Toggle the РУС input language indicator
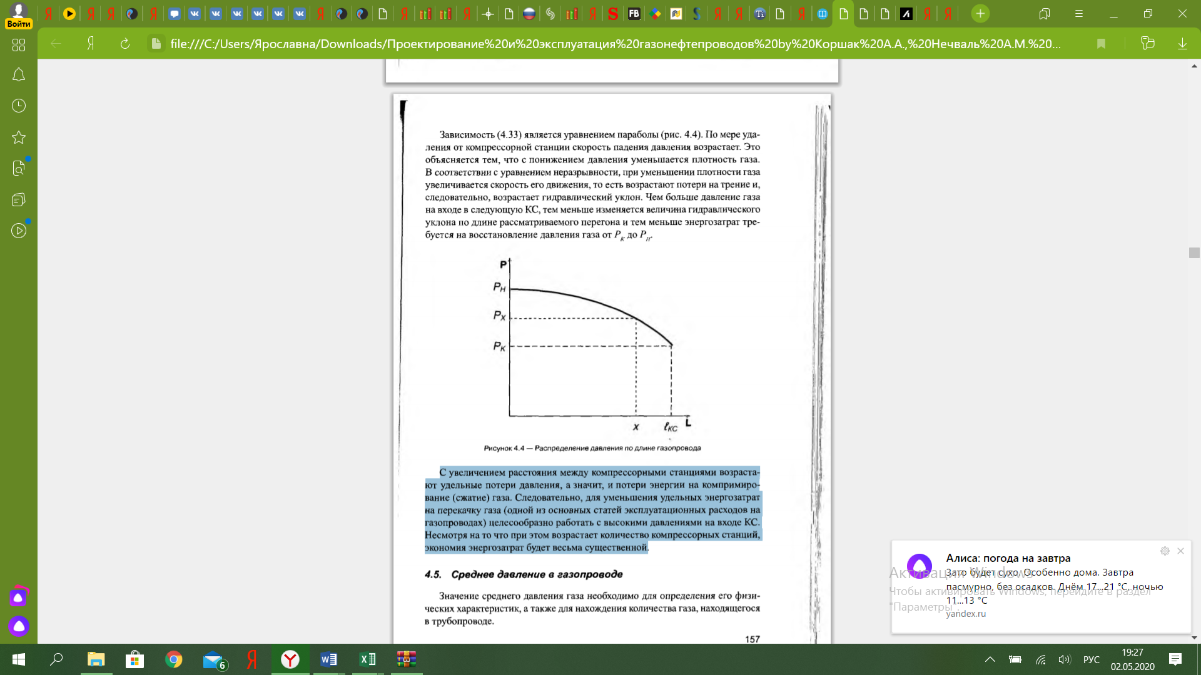Screen dimensions: 1201x675 click(1091, 659)
